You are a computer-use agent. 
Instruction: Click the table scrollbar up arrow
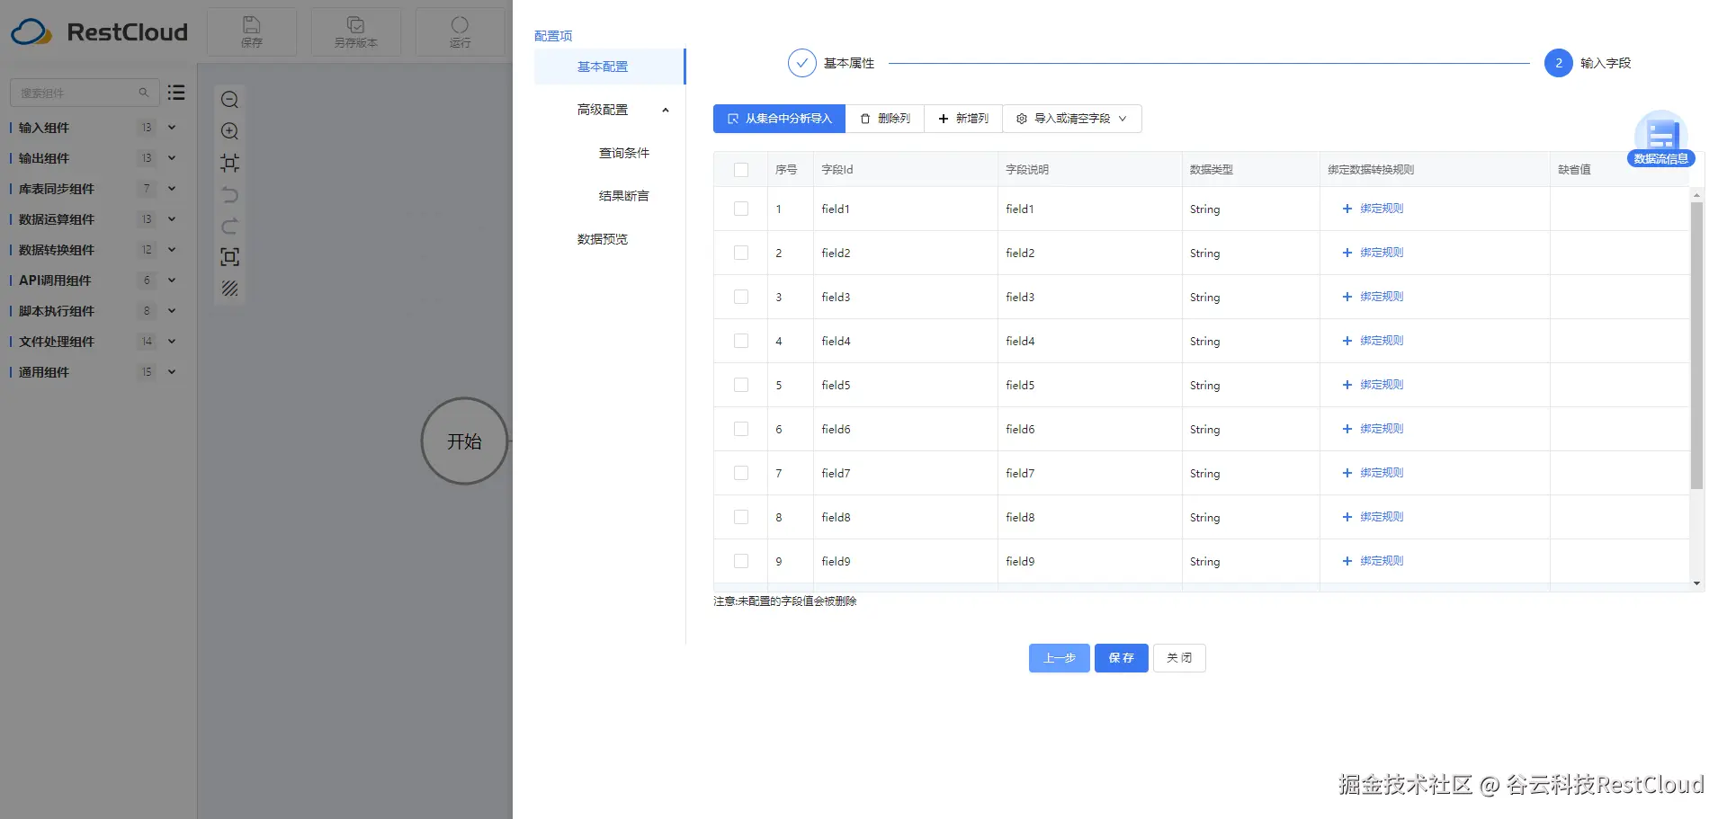[1696, 195]
